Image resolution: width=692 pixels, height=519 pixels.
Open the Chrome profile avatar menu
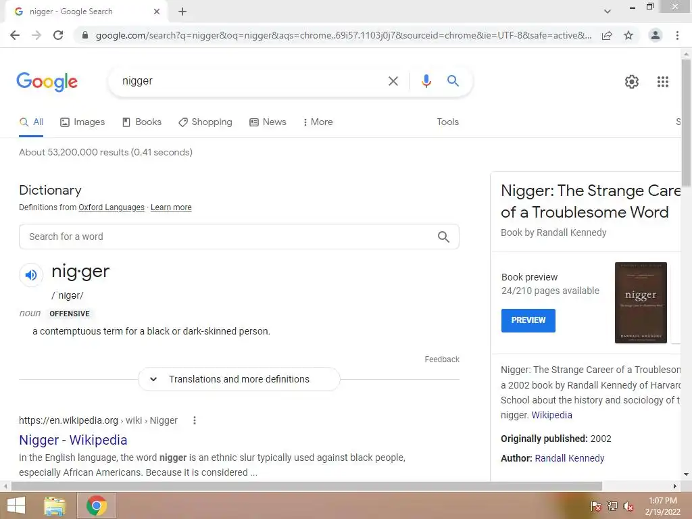[656, 35]
